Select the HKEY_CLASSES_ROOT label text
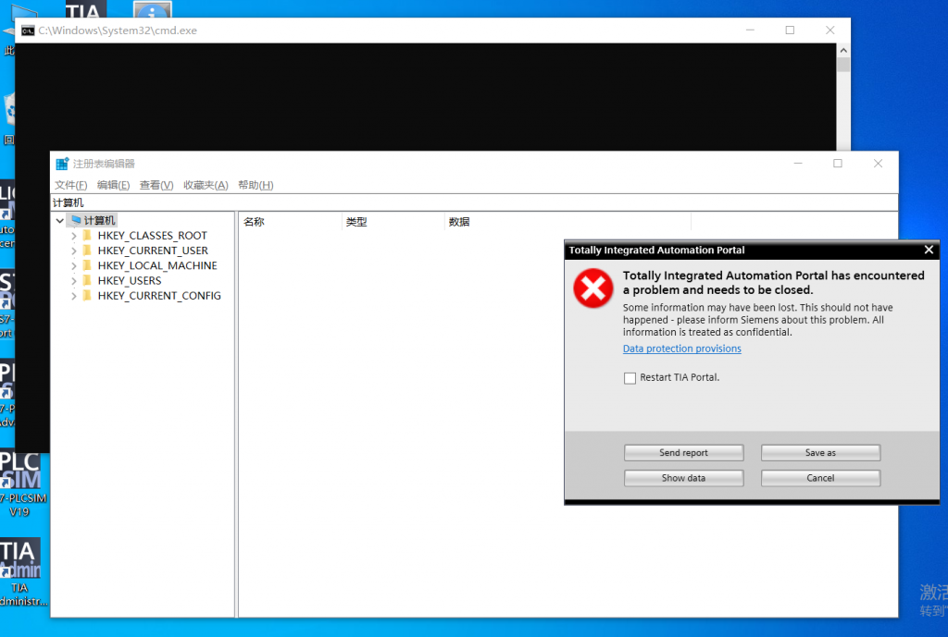 click(x=153, y=236)
